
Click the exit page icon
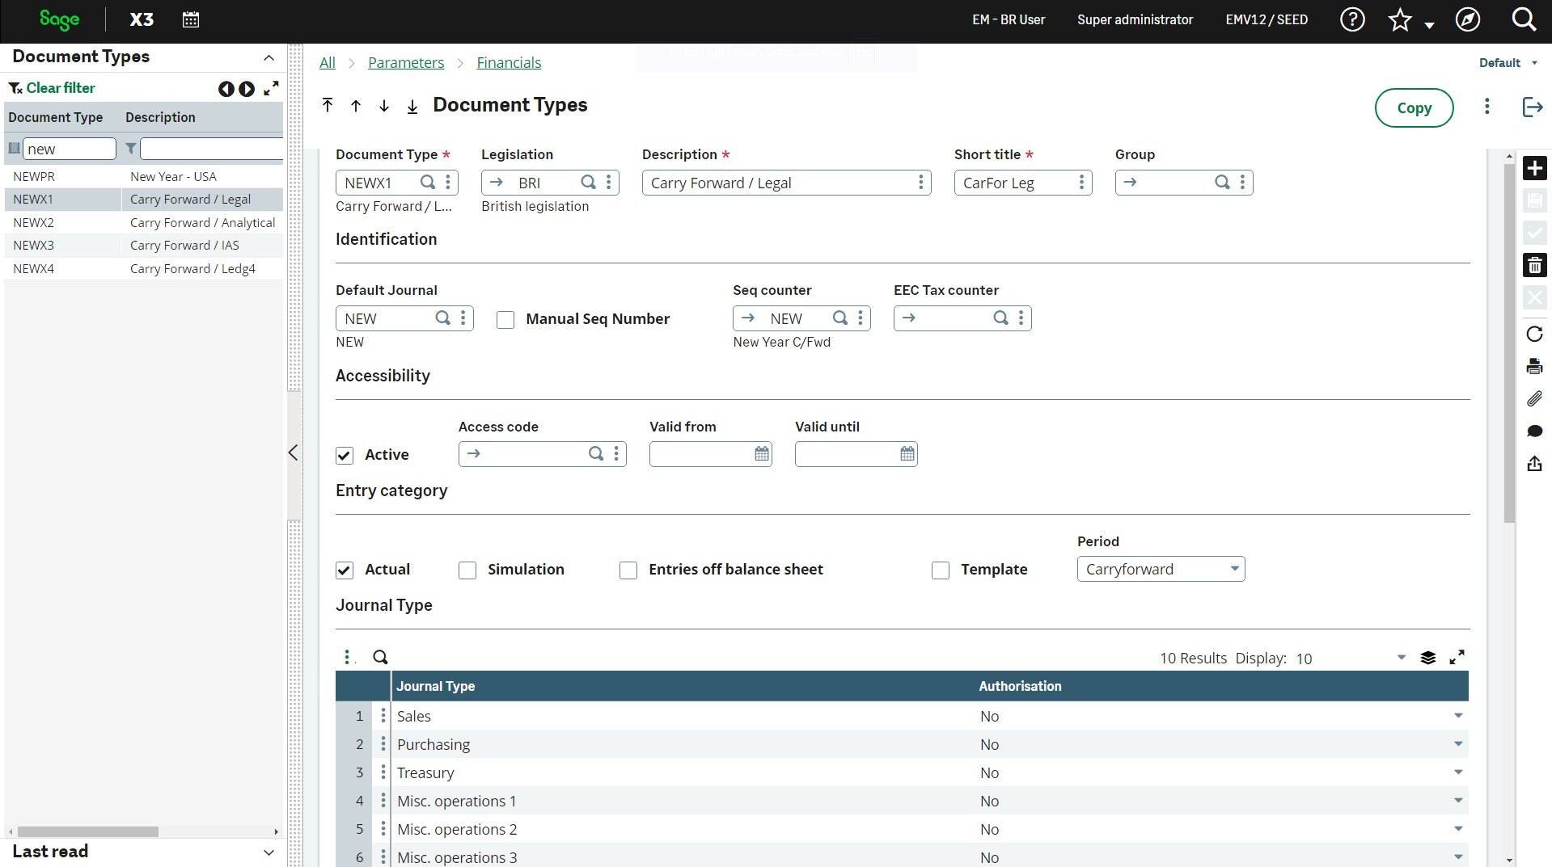tap(1532, 107)
